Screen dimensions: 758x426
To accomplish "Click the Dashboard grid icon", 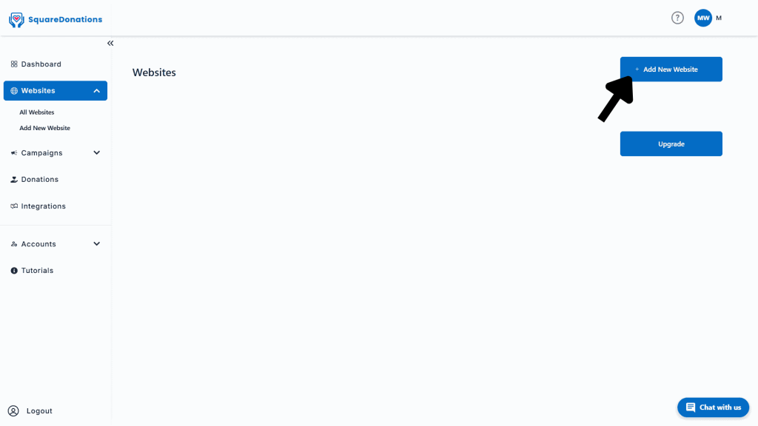I will pyautogui.click(x=14, y=64).
